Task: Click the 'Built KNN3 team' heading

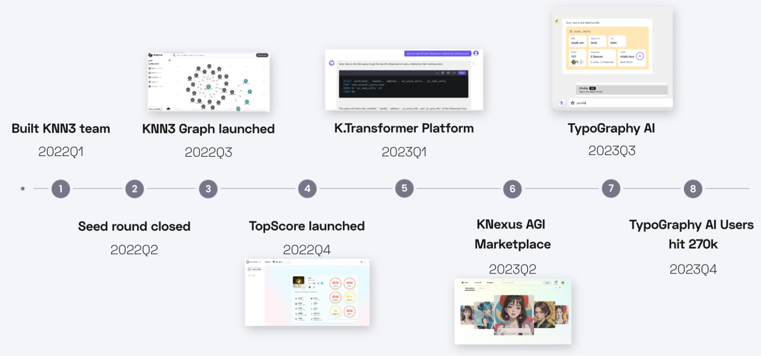Action: pyautogui.click(x=61, y=128)
